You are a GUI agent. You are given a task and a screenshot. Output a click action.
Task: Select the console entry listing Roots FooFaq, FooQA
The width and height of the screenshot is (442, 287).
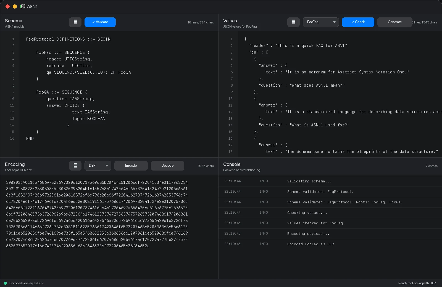(330, 202)
